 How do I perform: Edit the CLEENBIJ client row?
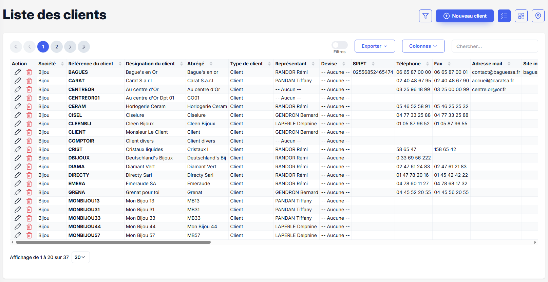pos(18,124)
